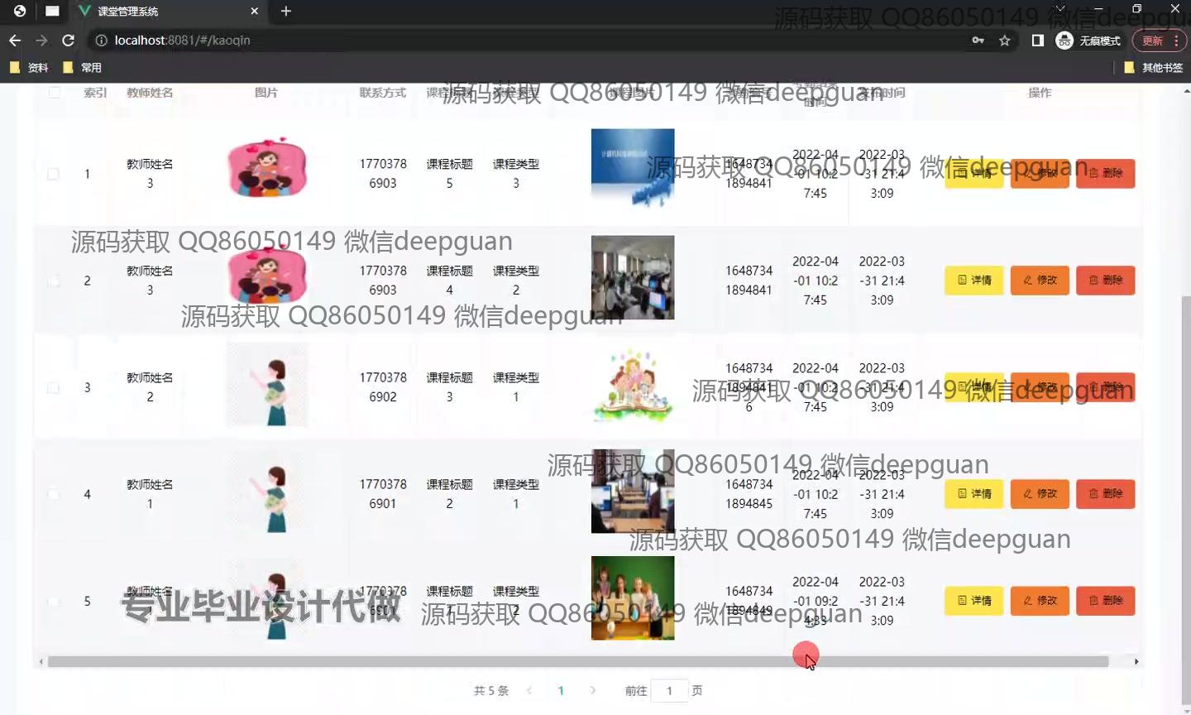Switch to the 课堂管理系统 tab
Image resolution: width=1191 pixels, height=715 pixels.
pos(157,12)
